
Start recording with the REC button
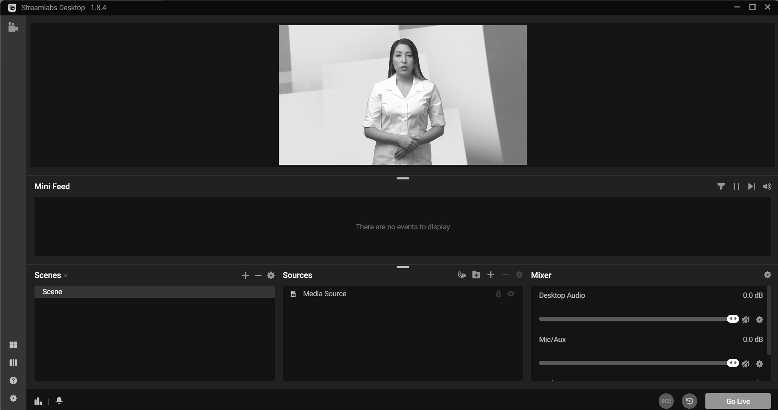click(666, 401)
